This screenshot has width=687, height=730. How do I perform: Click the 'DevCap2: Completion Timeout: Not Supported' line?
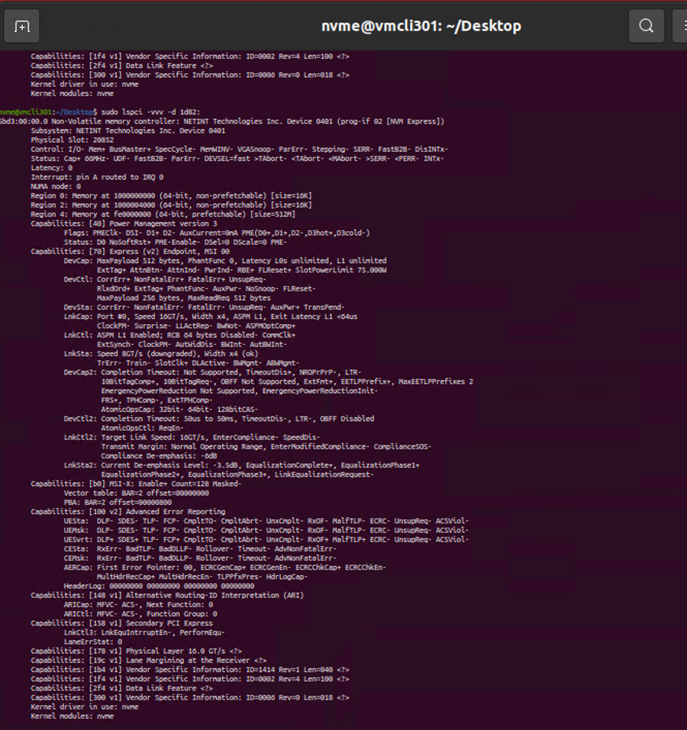click(212, 373)
